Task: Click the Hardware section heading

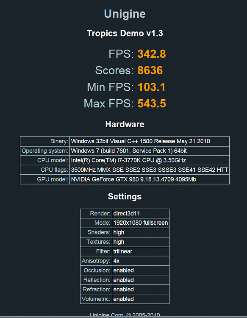Action: [x=125, y=124]
